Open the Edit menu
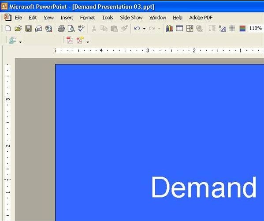 pyautogui.click(x=33, y=18)
